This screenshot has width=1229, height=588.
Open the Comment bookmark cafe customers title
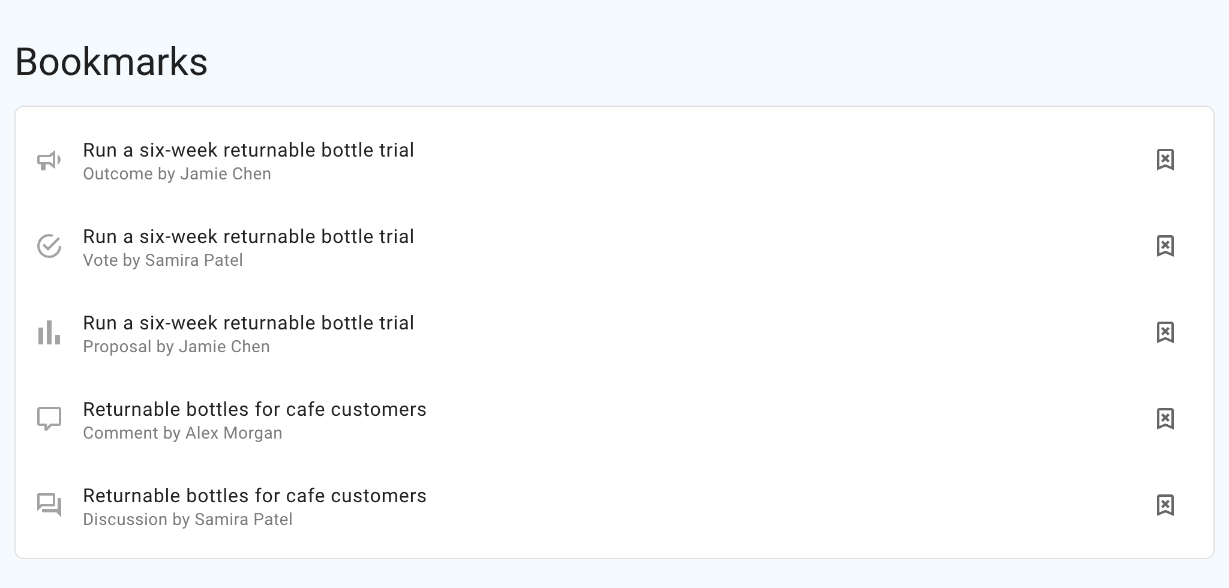click(254, 409)
